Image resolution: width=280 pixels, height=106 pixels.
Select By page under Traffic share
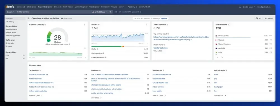[x=9, y=46]
